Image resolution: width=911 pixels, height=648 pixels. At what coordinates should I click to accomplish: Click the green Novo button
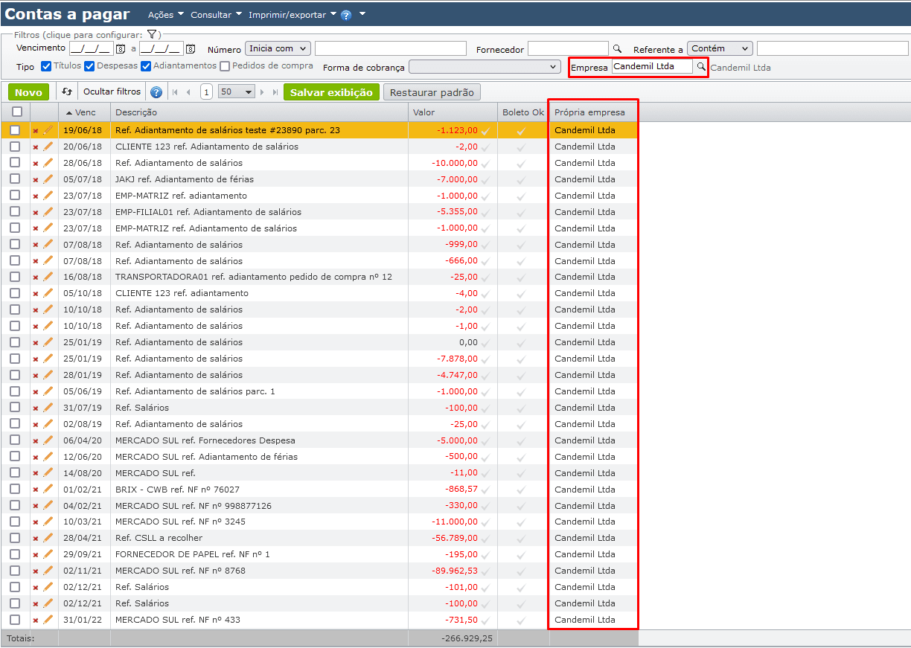[29, 92]
